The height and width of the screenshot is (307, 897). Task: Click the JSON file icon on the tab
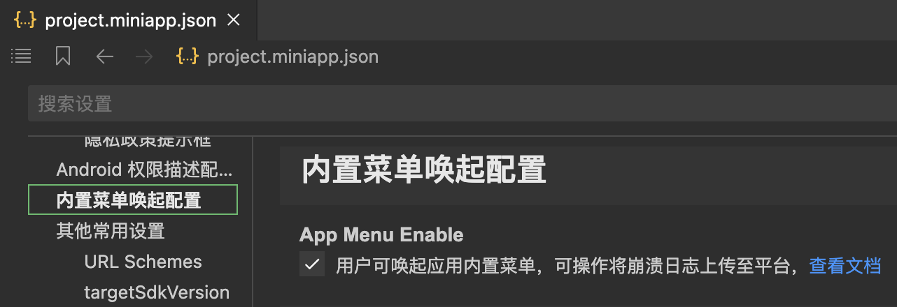point(25,20)
